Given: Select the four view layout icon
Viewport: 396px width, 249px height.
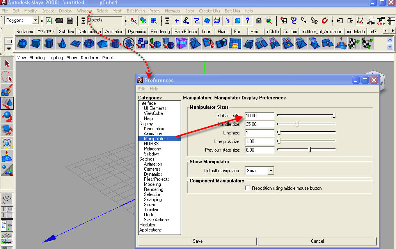Looking at the screenshot, I should 7,212.
